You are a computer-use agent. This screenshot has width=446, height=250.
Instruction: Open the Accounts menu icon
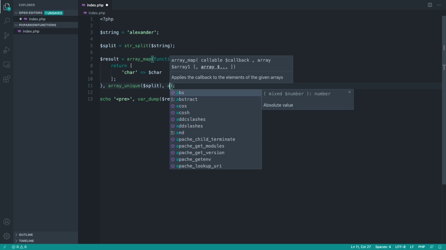7,222
